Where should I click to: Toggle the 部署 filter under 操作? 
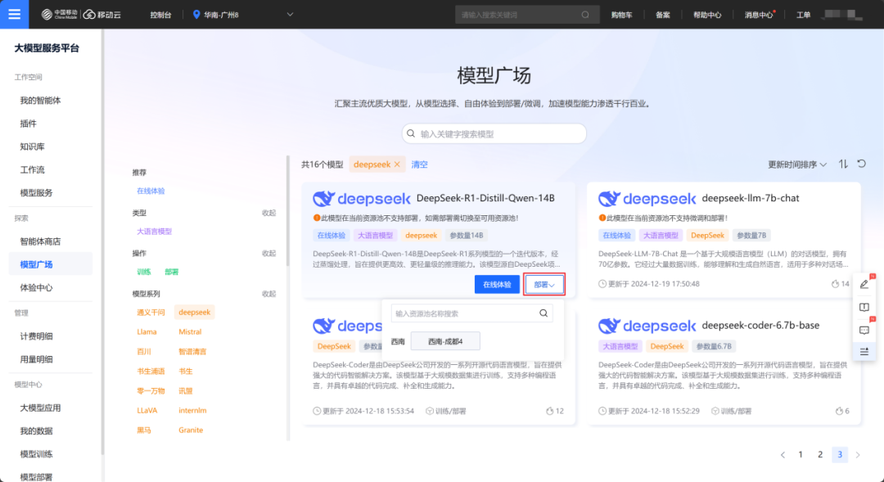pyautogui.click(x=171, y=272)
